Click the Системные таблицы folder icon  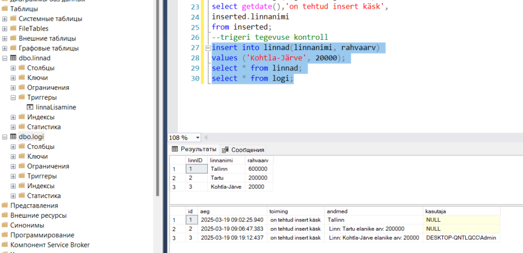point(13,19)
